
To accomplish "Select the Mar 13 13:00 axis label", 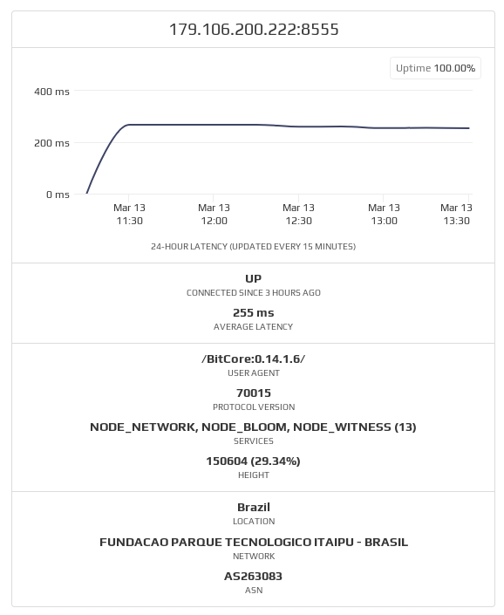I will [x=384, y=214].
